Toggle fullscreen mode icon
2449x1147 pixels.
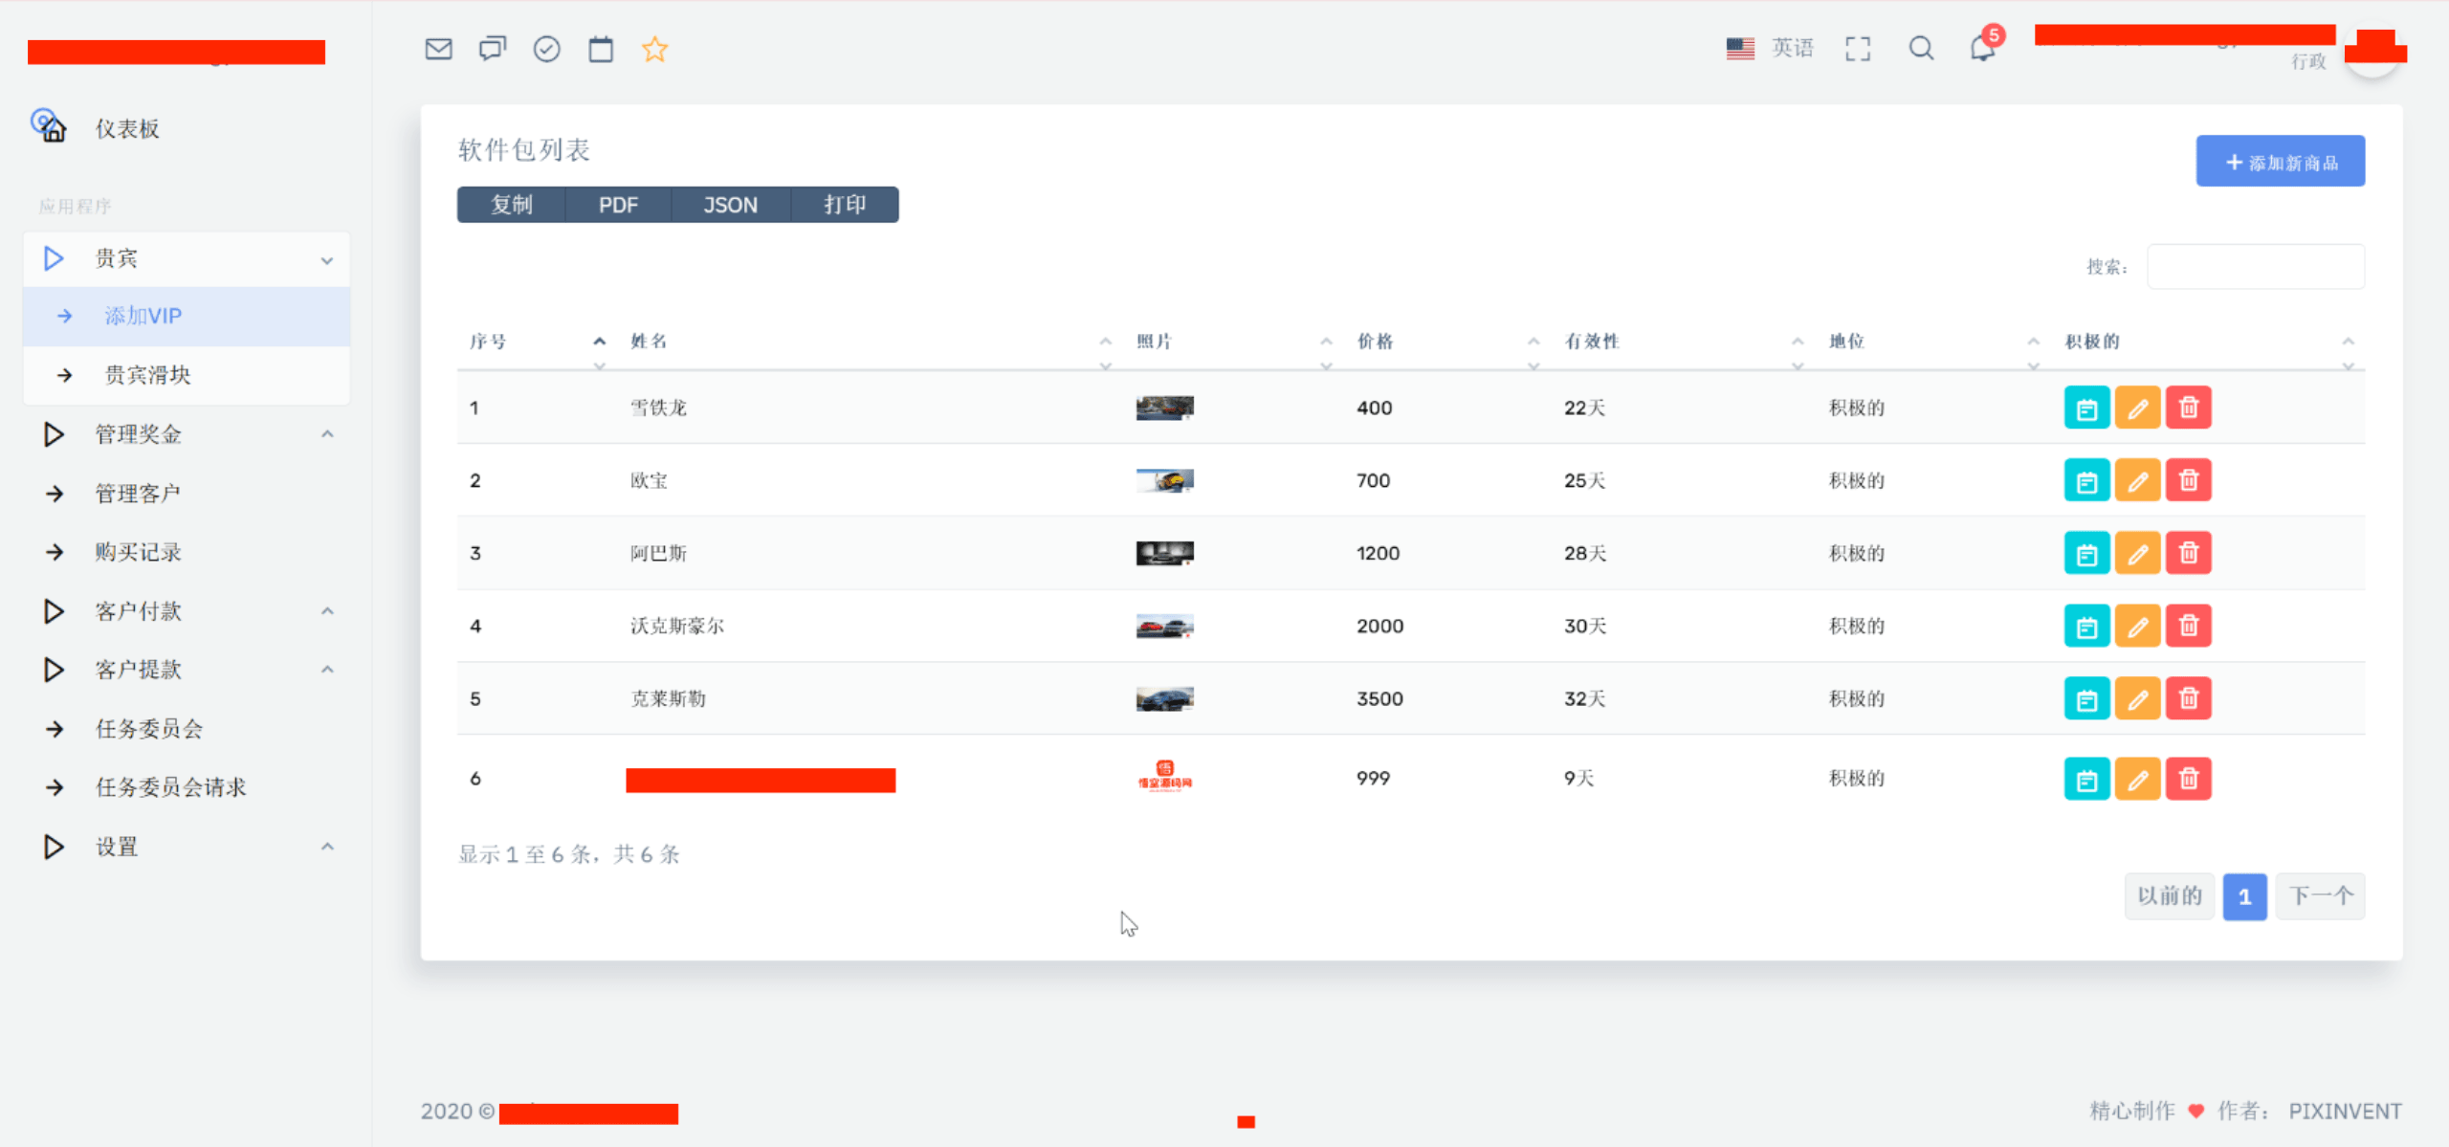pos(1858,49)
